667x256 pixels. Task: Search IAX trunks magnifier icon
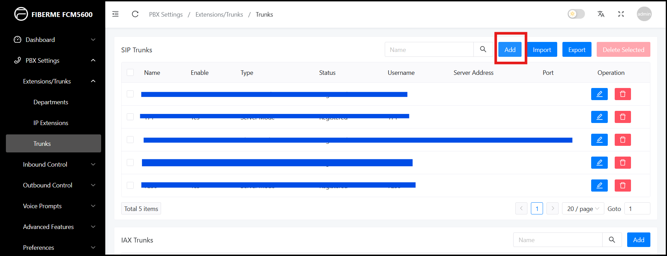pyautogui.click(x=612, y=240)
